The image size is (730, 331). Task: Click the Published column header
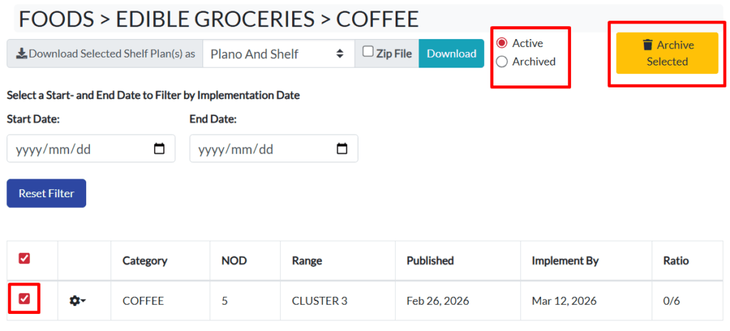point(430,261)
